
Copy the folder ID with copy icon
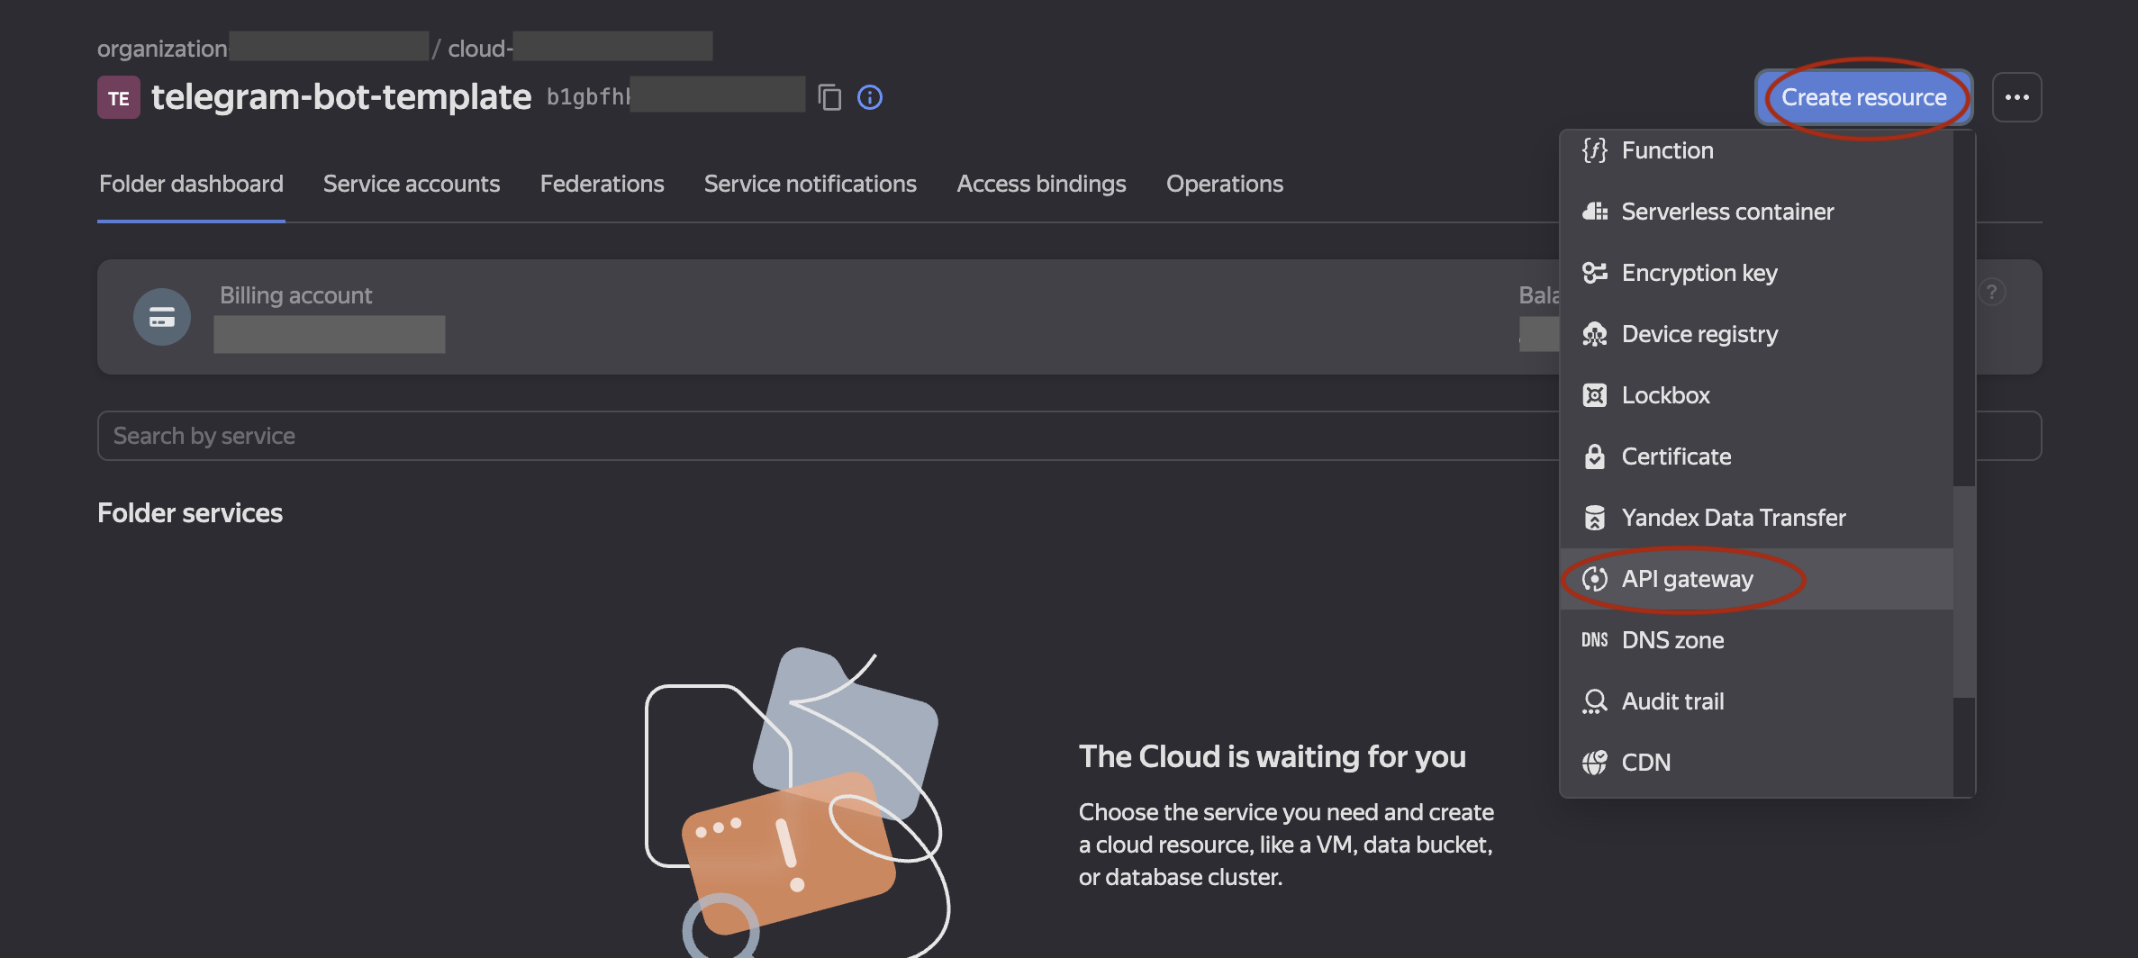pyautogui.click(x=829, y=97)
